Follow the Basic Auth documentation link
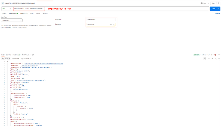Viewport: 223px width, 126px height. pos(15,27)
